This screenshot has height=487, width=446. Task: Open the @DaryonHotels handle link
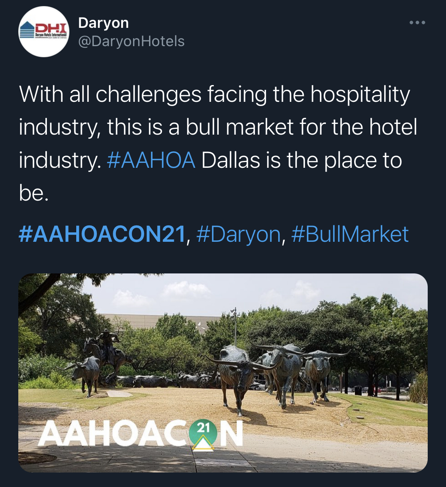(x=131, y=41)
